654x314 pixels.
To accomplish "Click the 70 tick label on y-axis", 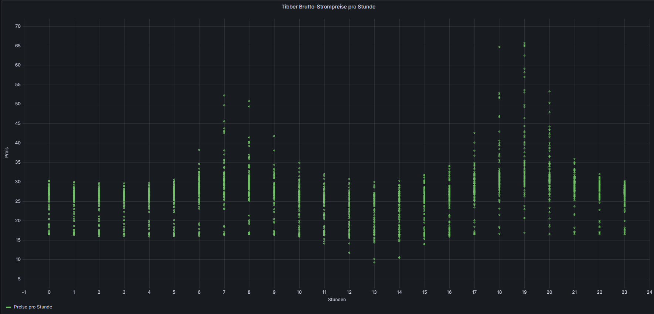I will click(x=18, y=26).
